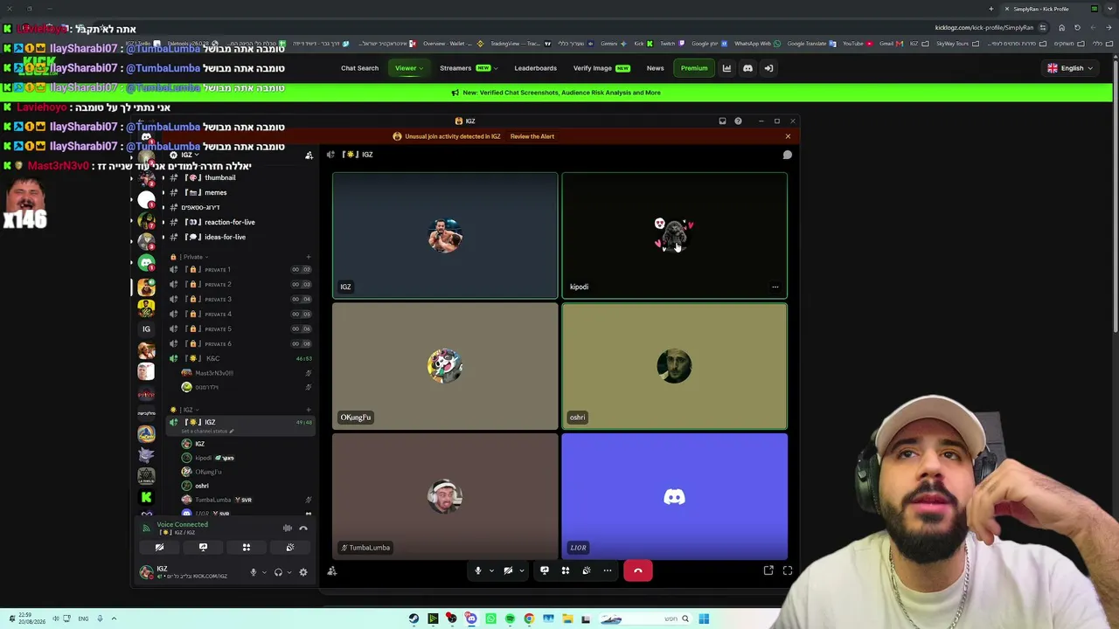This screenshot has width=1119, height=629.
Task: Click the invite people icon below call grid
Action: coord(332,570)
